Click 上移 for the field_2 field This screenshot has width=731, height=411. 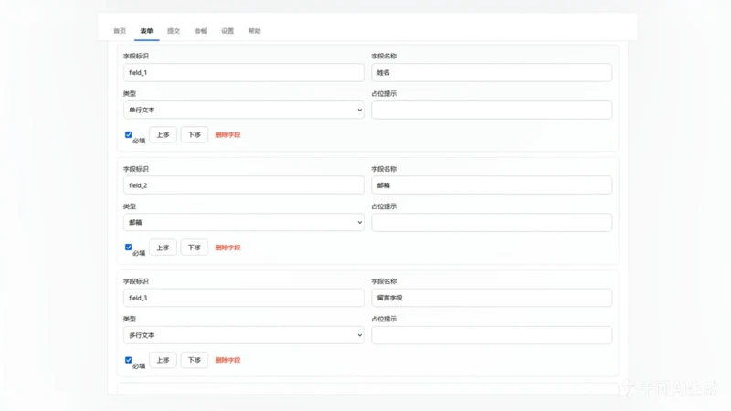point(163,248)
